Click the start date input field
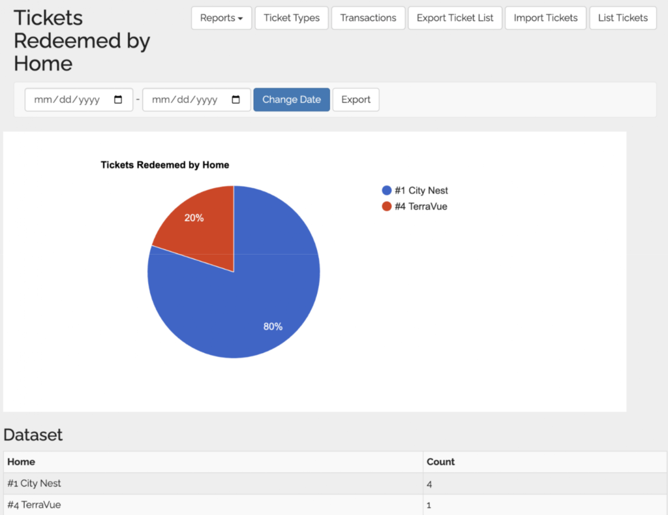668x515 pixels. [x=68, y=100]
